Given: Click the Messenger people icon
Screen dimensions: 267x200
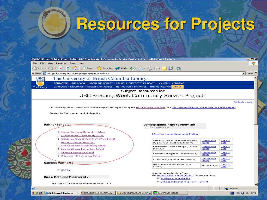Looking at the screenshot, I should [178, 68].
